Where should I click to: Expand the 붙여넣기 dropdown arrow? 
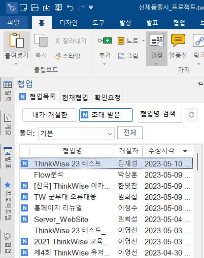point(16,64)
